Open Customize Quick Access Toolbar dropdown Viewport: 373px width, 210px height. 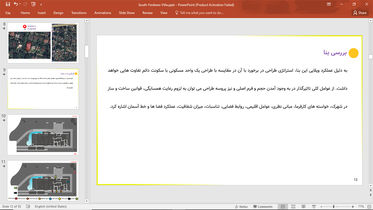pos(41,4)
